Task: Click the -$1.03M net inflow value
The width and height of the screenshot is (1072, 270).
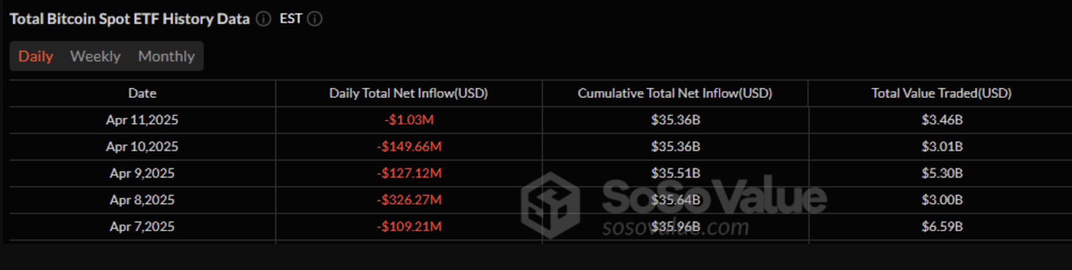Action: point(409,120)
